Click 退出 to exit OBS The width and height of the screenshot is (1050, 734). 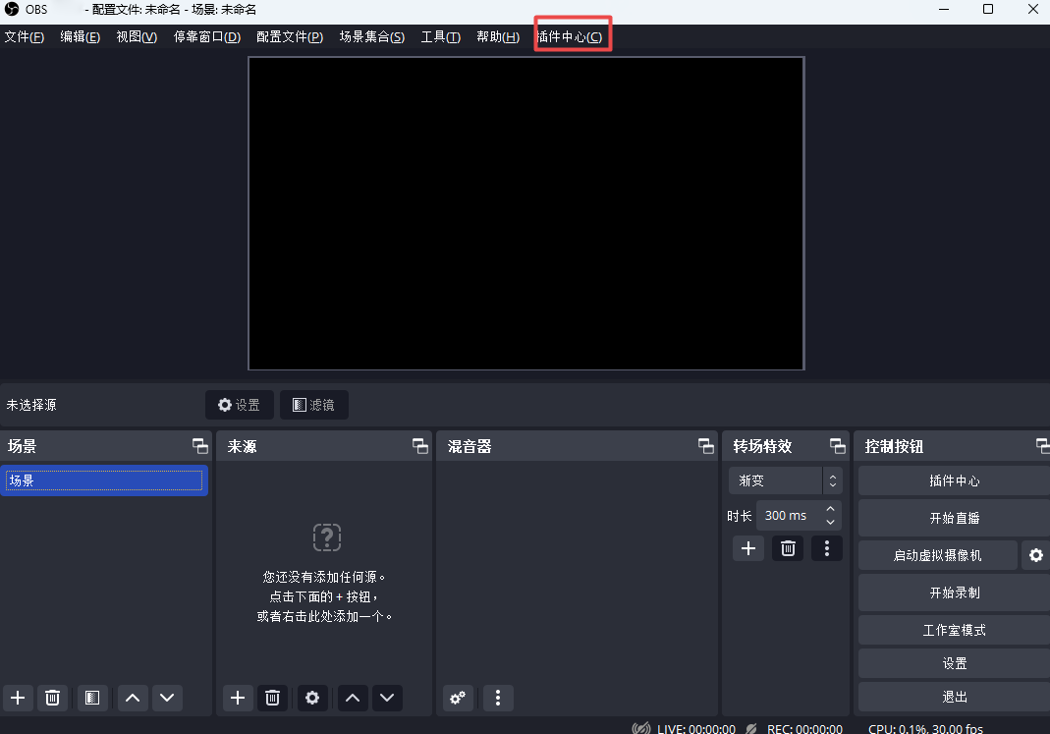pyautogui.click(x=955, y=698)
